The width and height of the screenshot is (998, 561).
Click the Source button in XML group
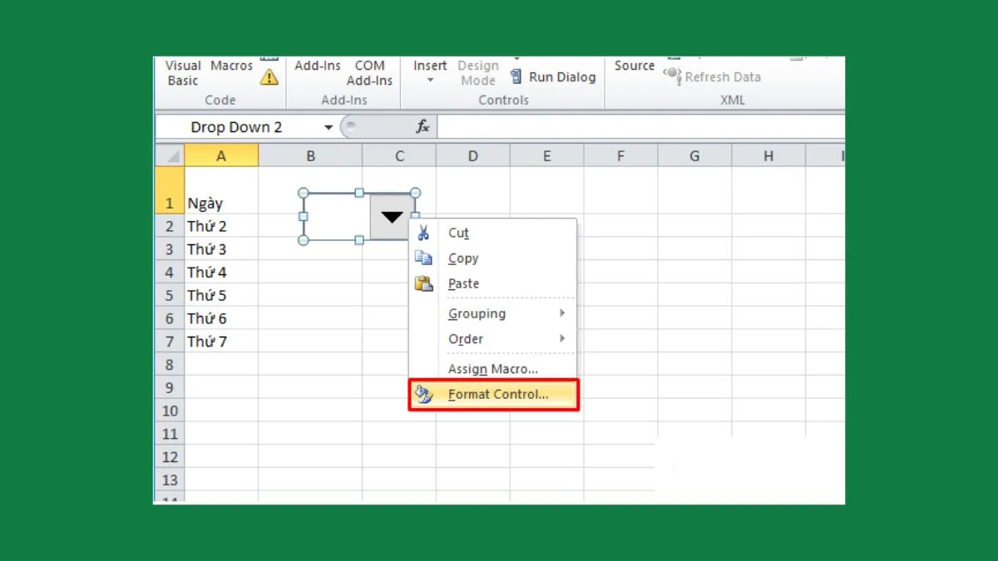(635, 66)
